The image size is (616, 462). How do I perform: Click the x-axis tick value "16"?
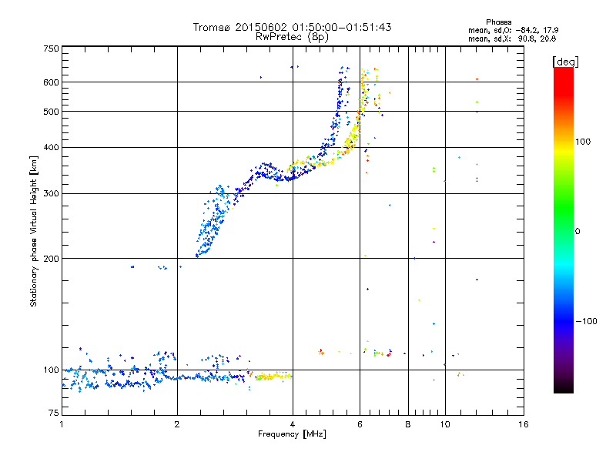pyautogui.click(x=524, y=424)
